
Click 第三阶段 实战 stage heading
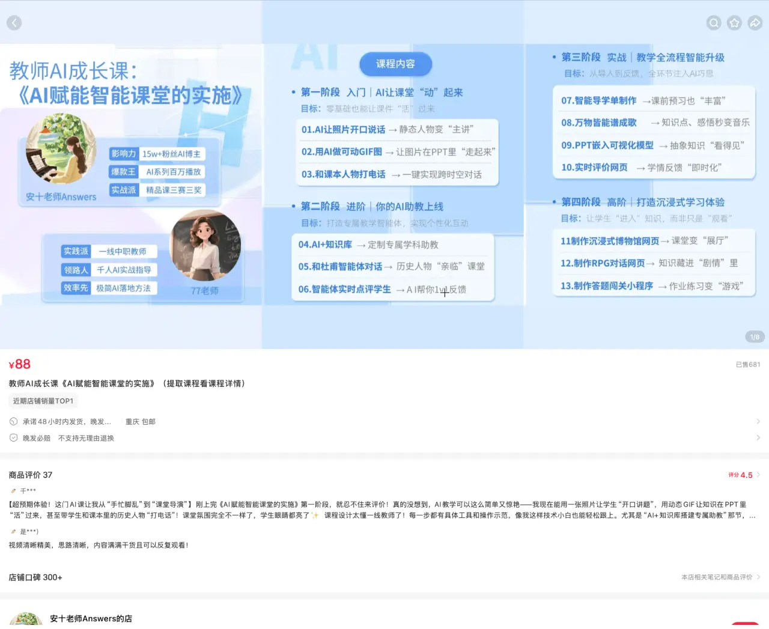pos(642,58)
